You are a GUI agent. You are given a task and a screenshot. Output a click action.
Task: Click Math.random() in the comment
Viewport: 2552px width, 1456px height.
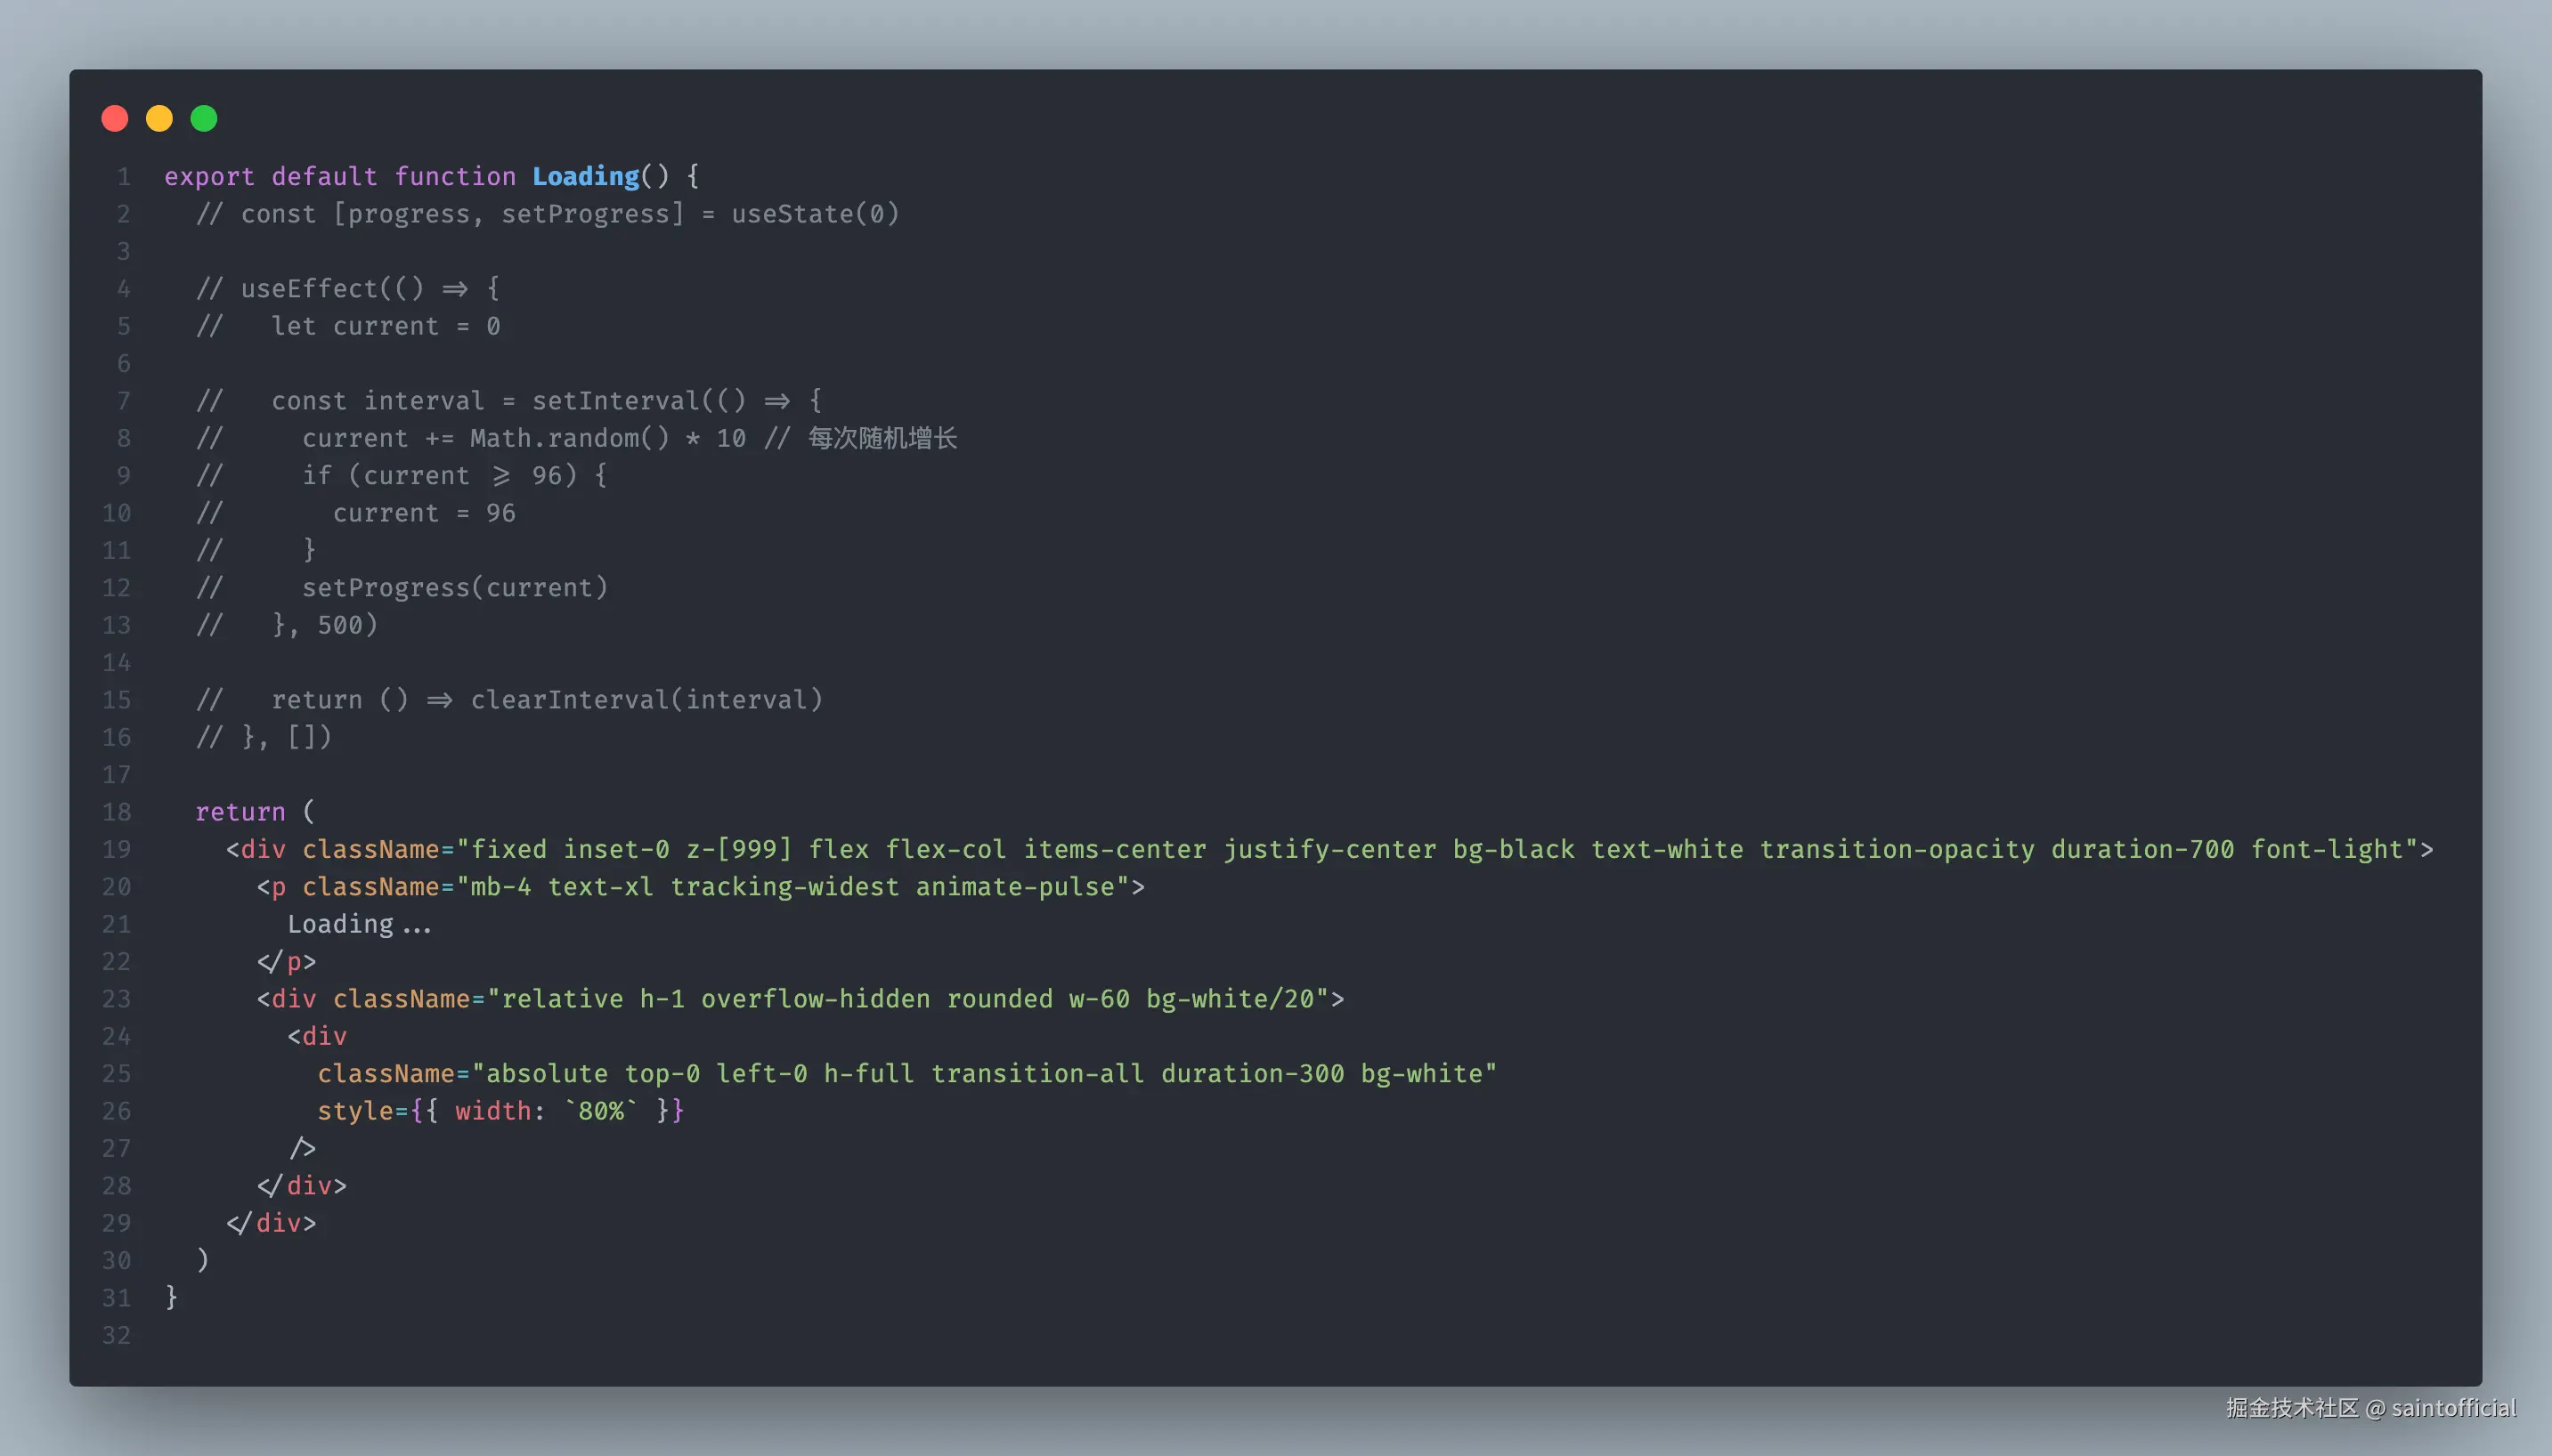tap(569, 438)
